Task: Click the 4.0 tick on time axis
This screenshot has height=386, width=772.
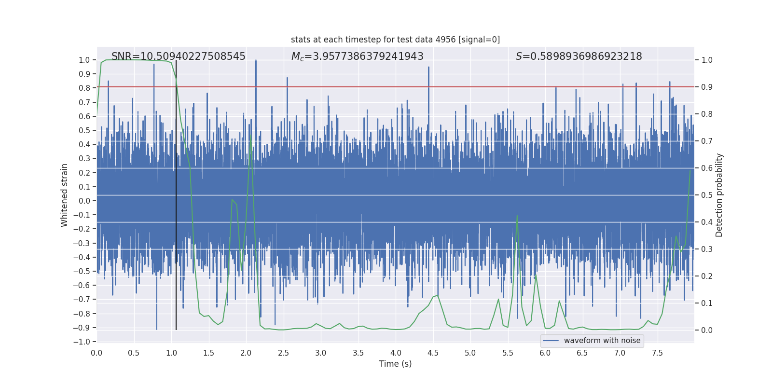Action: pyautogui.click(x=396, y=353)
